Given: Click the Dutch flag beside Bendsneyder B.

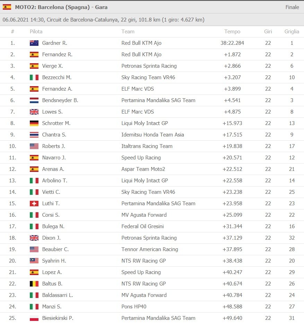Looking at the screenshot, I should tap(34, 100).
